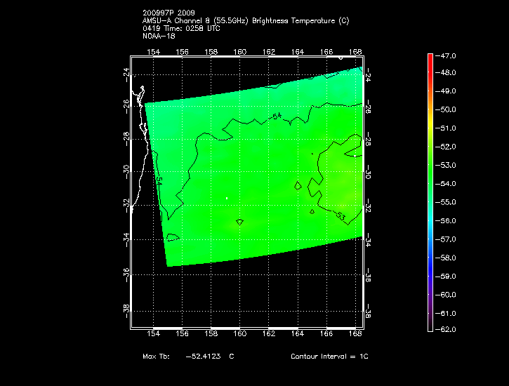Click the green section of the temperature colorbar
The width and height of the screenshot is (509, 386).
pyautogui.click(x=430, y=168)
